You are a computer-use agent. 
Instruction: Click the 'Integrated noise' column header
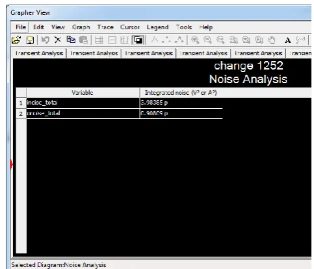click(181, 92)
